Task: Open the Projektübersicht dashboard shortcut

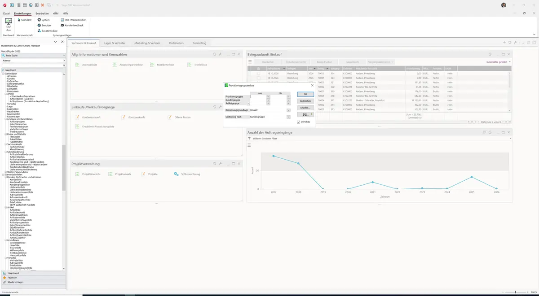Action: 88,174
